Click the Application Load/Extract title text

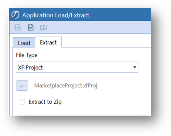click(x=56, y=15)
